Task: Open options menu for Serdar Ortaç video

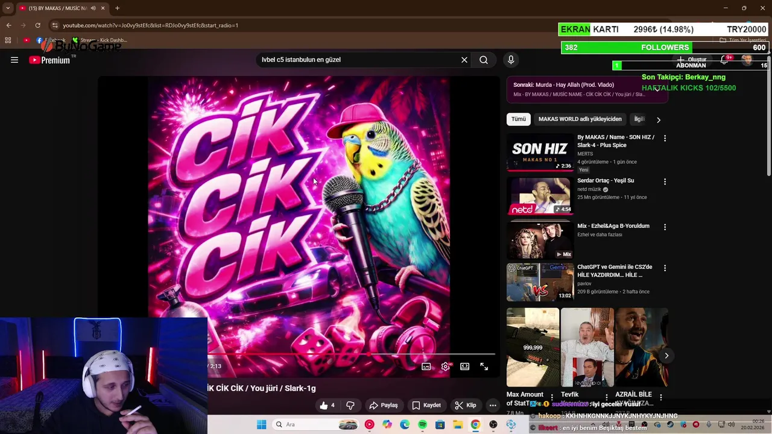Action: tap(665, 181)
